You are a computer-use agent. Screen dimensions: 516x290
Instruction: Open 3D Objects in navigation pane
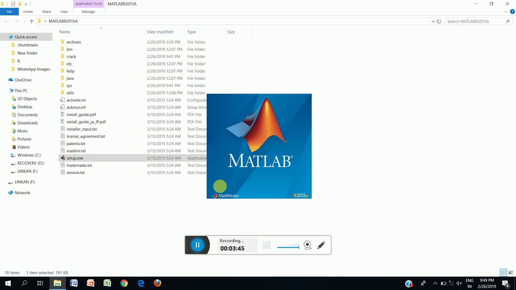click(x=27, y=99)
